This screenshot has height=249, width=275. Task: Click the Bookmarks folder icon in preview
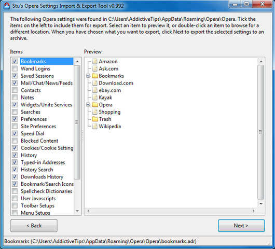pos(95,76)
